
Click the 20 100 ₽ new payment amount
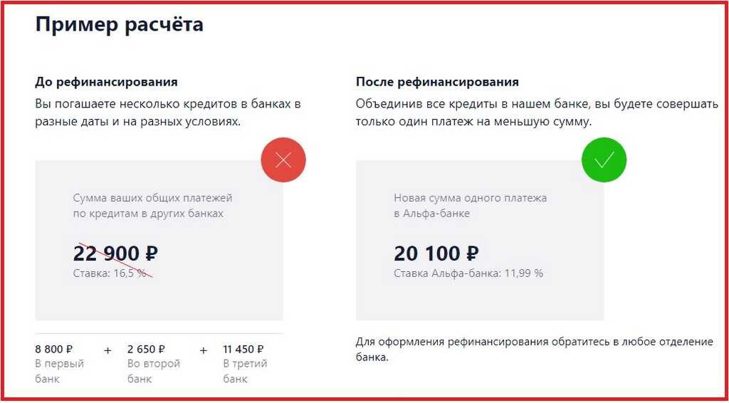coord(436,253)
